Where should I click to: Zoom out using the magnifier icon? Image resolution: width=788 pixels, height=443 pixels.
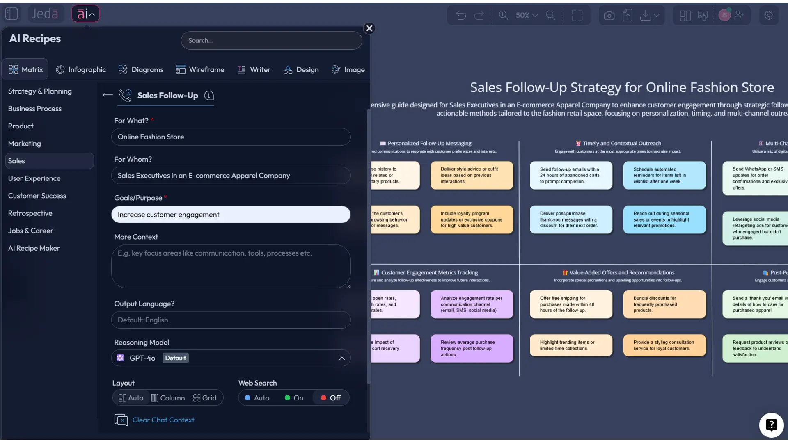click(x=550, y=15)
